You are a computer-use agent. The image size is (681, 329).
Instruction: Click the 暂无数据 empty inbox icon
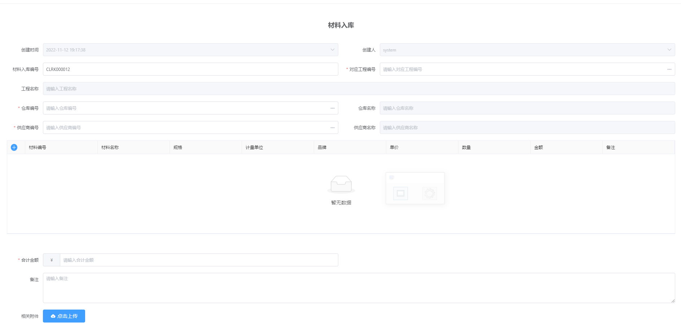pyautogui.click(x=341, y=184)
